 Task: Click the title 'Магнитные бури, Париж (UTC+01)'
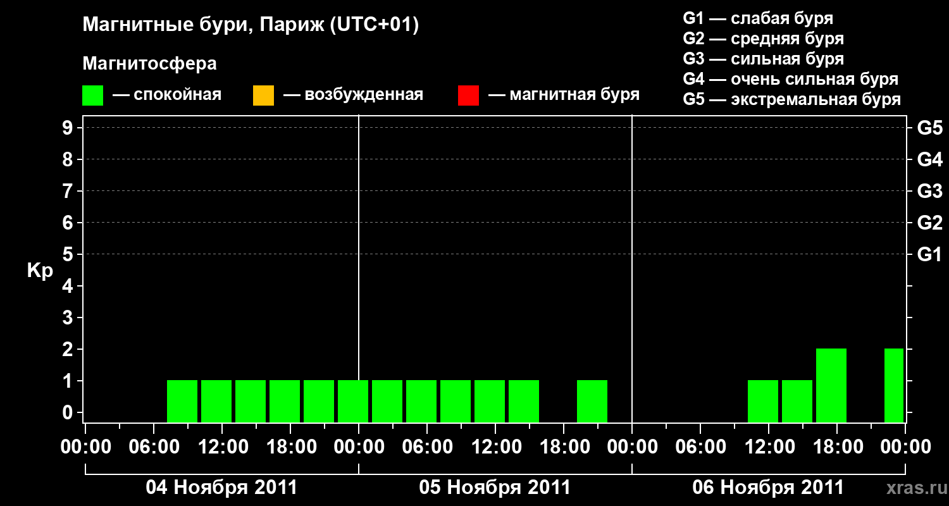tap(251, 25)
